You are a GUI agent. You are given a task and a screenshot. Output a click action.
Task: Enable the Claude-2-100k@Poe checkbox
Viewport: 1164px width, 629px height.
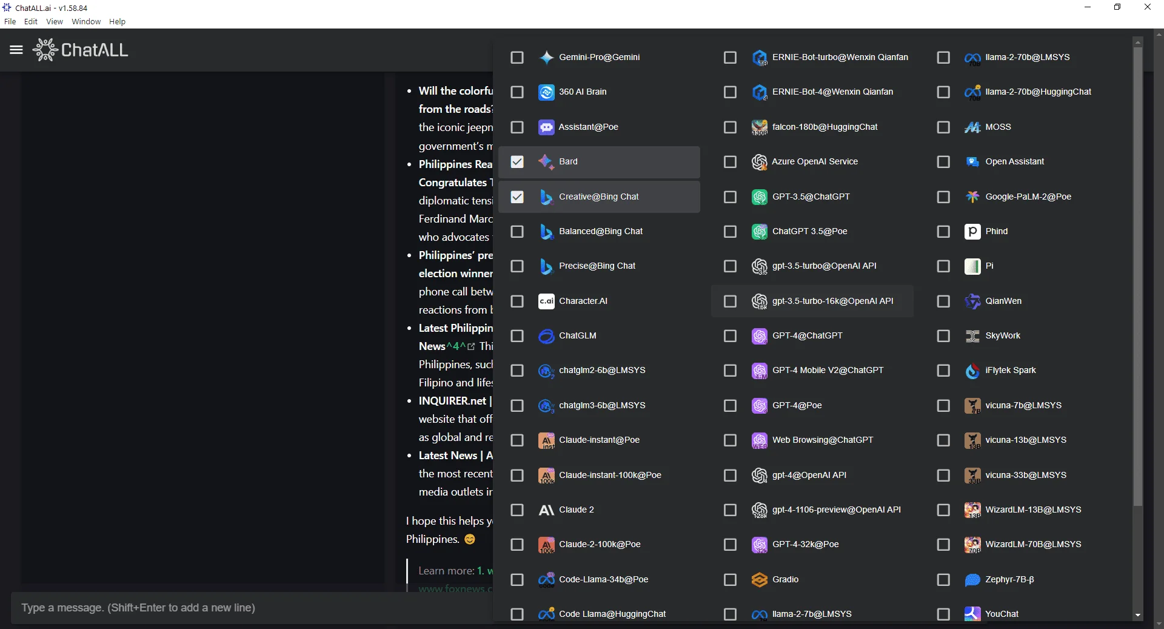tap(517, 545)
